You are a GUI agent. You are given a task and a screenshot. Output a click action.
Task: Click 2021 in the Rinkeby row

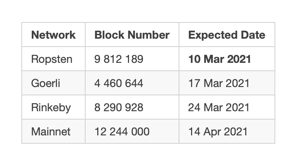[x=237, y=107]
